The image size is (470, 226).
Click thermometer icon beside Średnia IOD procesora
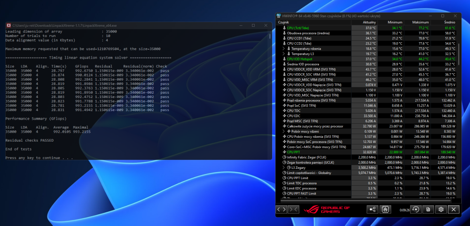[x=284, y=64]
